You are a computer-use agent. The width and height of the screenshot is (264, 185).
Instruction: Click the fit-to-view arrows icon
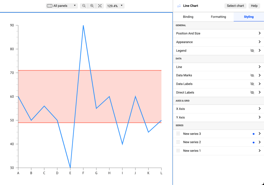[x=100, y=6]
